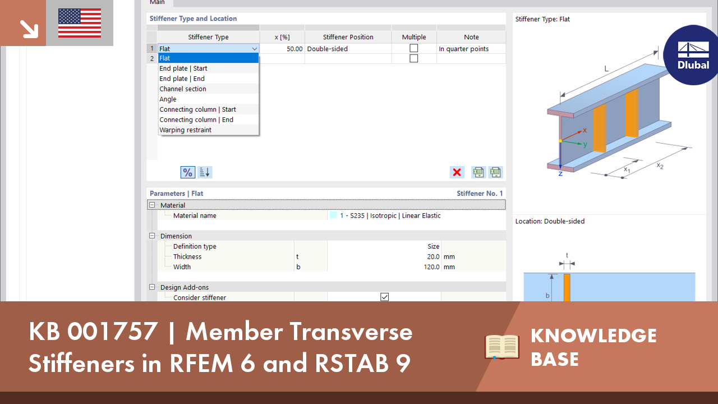Image resolution: width=718 pixels, height=404 pixels.
Task: Select row number 1 header
Action: 152,49
